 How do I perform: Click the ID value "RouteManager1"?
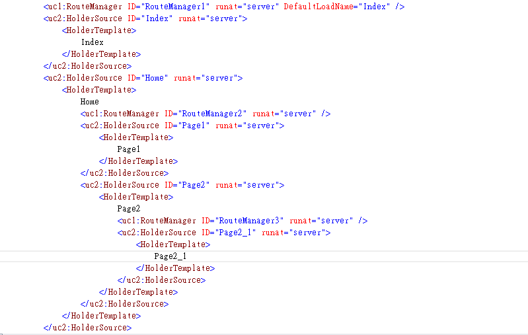174,7
